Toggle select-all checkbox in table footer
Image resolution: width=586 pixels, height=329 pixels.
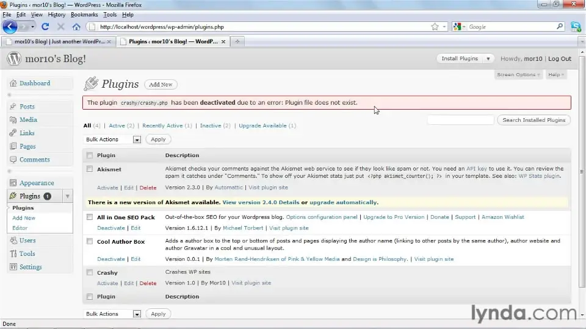click(90, 297)
